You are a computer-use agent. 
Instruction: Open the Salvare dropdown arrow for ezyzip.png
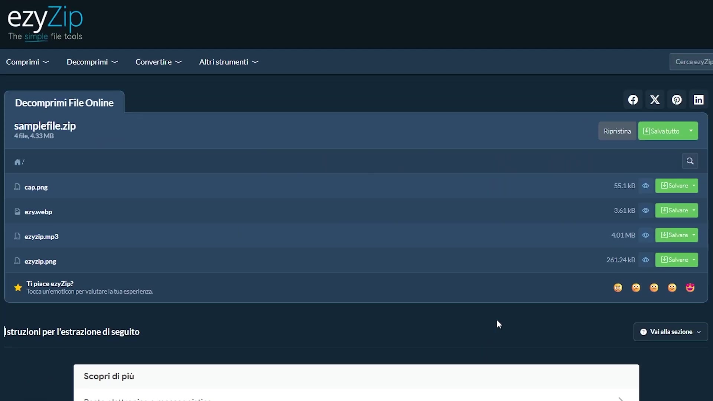(694, 260)
